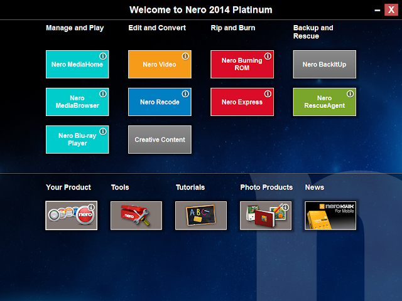Screen dimensions: 402x301
Task: Close the Nero welcome window
Action: click(x=391, y=10)
